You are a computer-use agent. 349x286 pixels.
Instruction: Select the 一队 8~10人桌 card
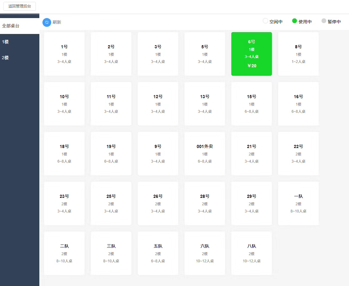298,203
